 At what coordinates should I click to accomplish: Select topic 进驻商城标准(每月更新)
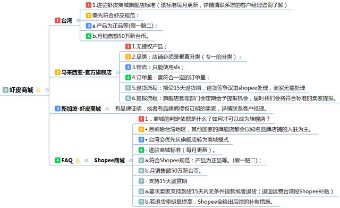(180, 150)
